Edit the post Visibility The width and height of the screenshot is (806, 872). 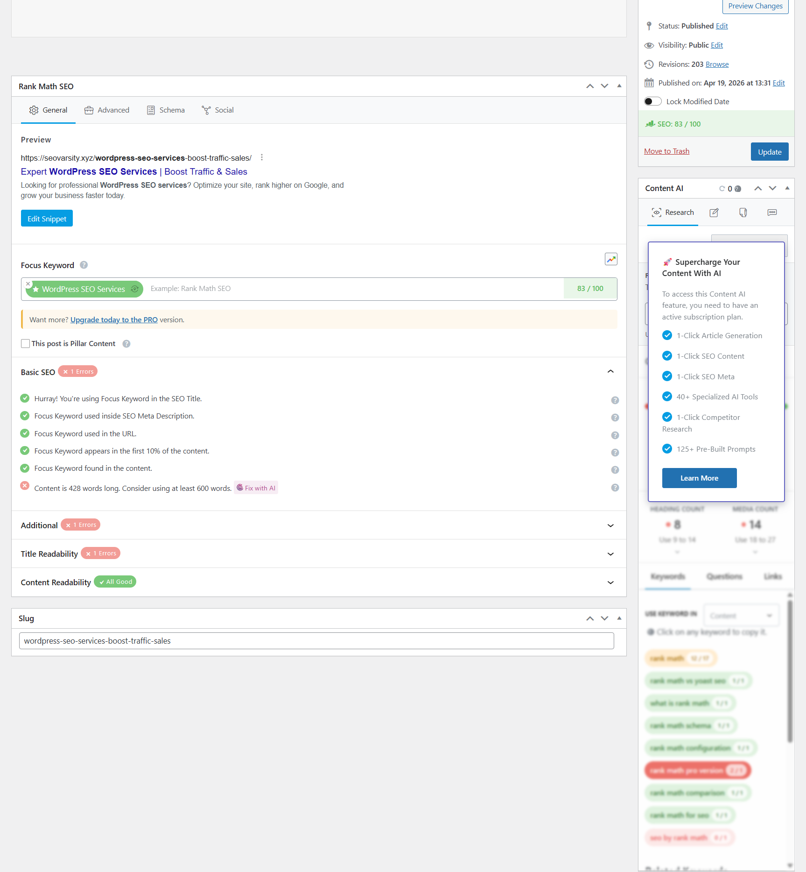(x=717, y=45)
